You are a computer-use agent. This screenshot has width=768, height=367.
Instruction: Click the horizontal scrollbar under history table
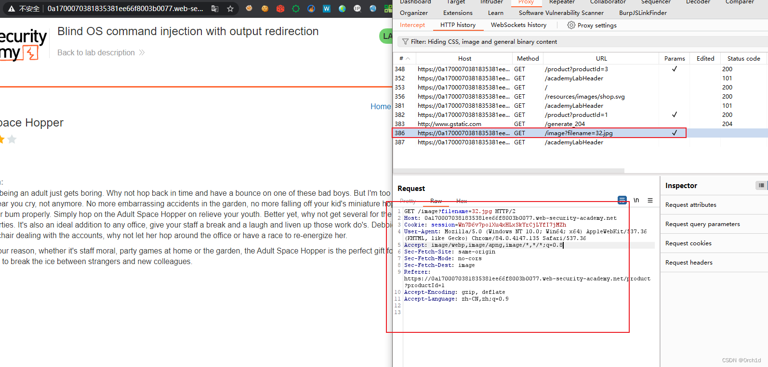(x=509, y=171)
